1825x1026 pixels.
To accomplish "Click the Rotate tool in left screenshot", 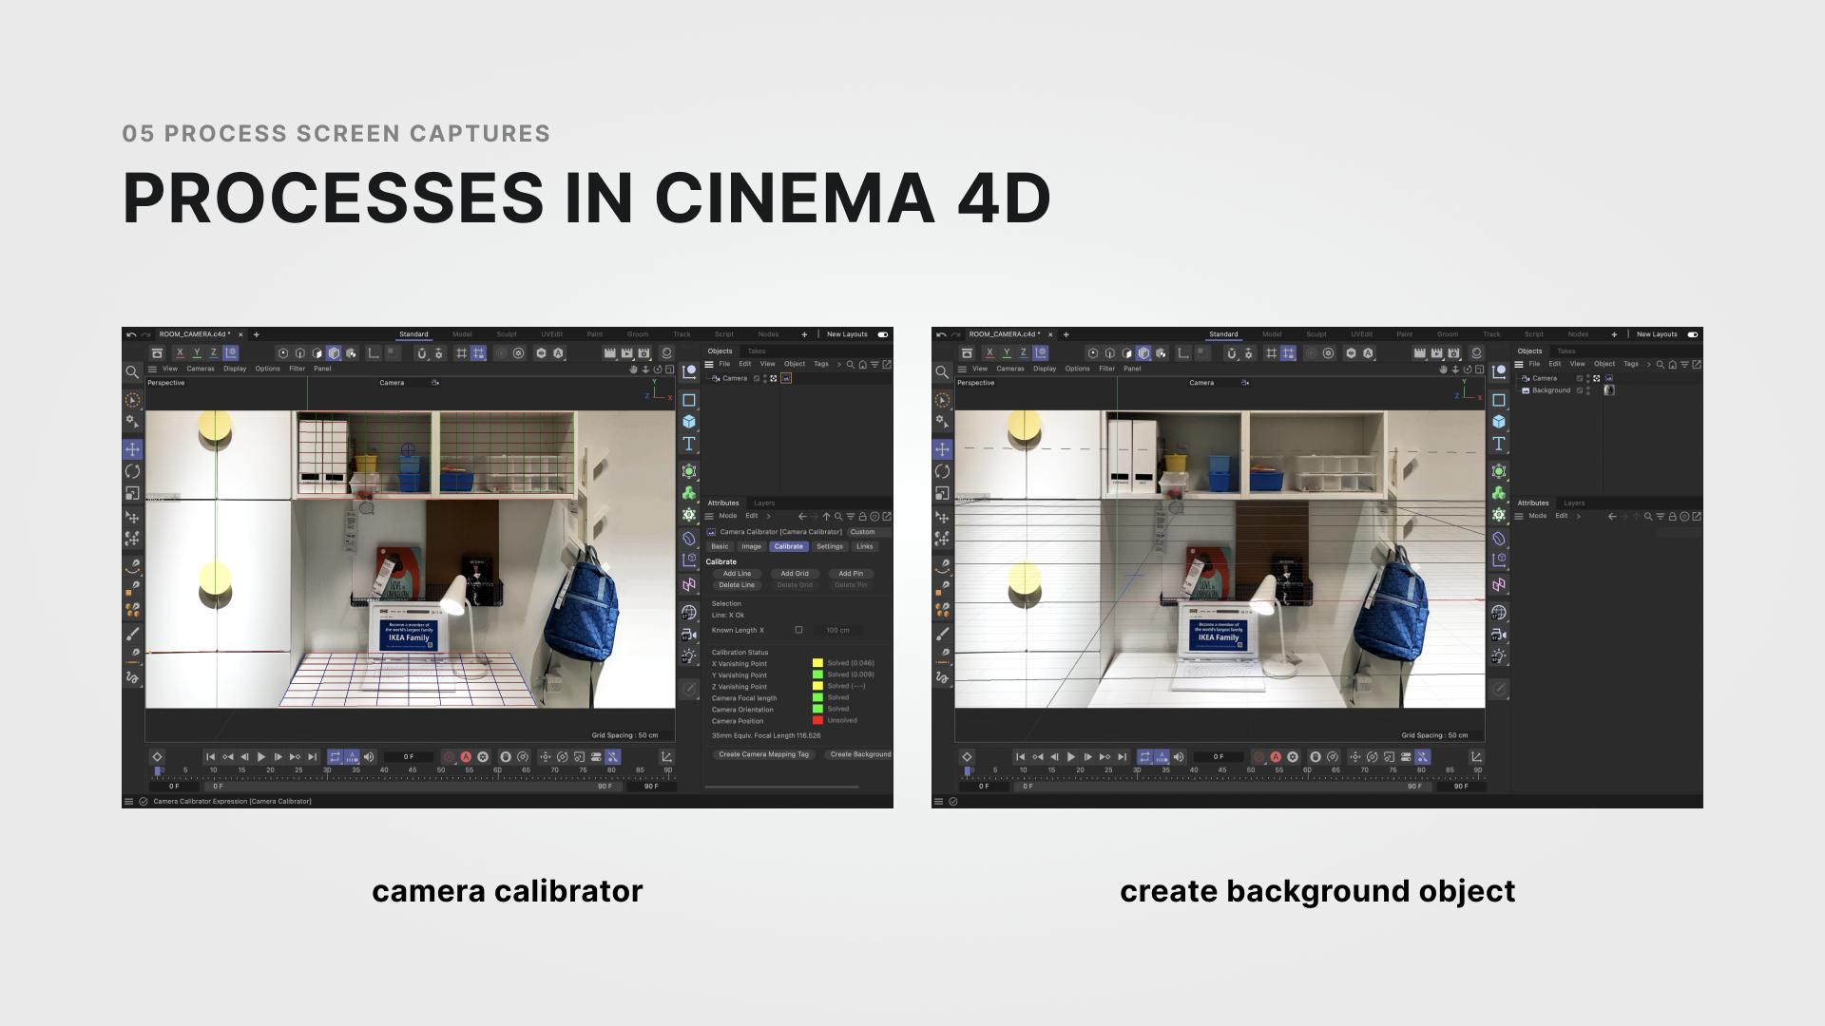I will (132, 471).
